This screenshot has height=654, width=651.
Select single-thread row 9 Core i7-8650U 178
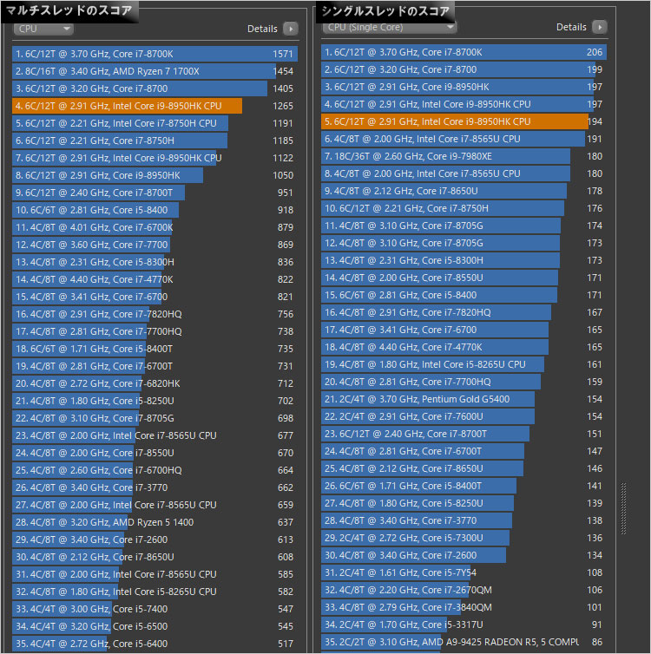(464, 191)
